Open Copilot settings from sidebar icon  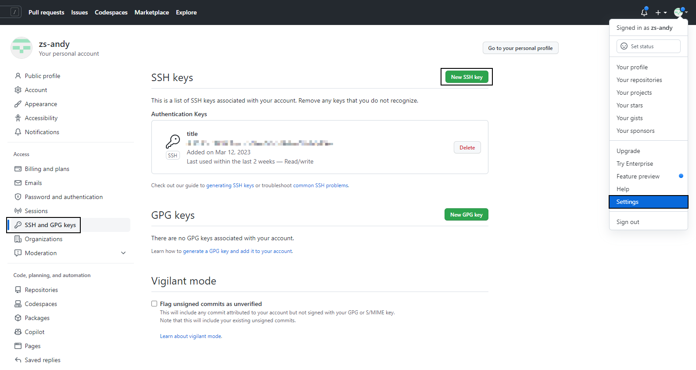(18, 332)
